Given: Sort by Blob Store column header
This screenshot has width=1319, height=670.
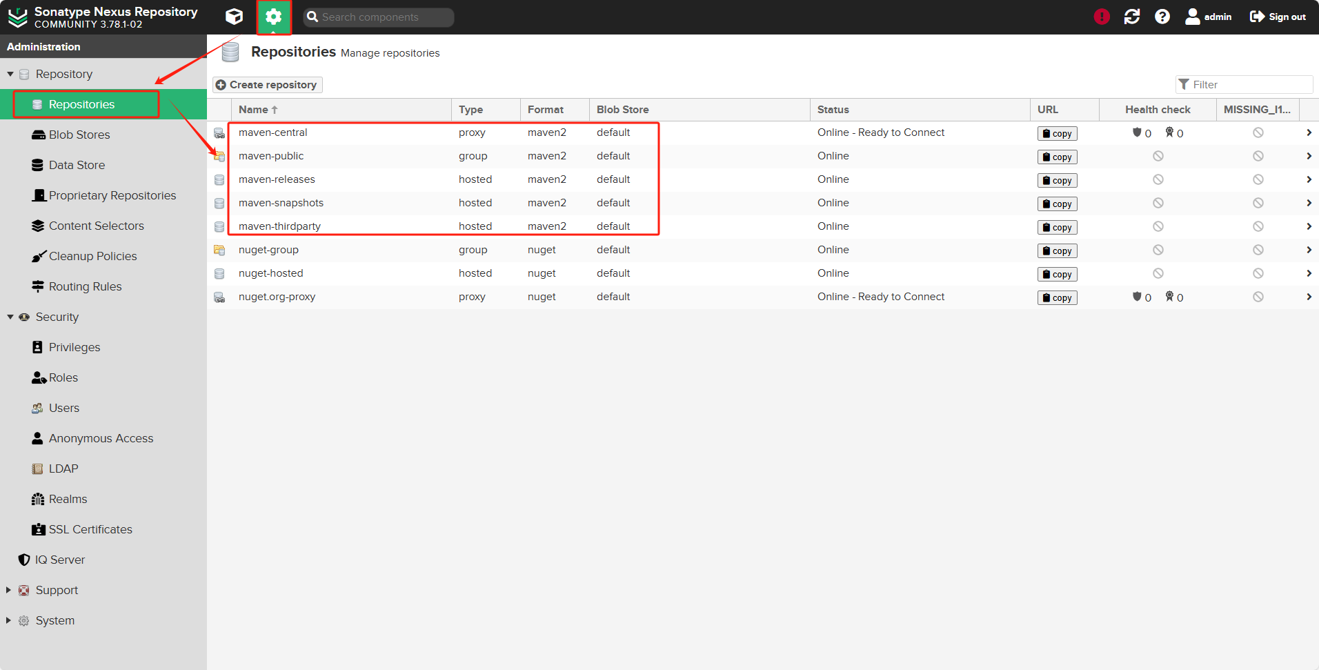Looking at the screenshot, I should [700, 110].
